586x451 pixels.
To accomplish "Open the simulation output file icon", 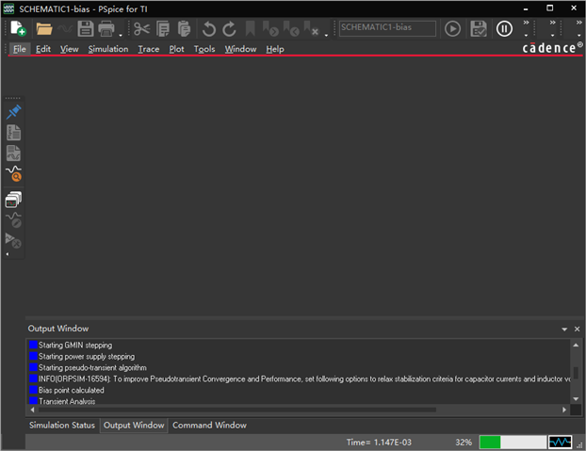I will point(13,133).
